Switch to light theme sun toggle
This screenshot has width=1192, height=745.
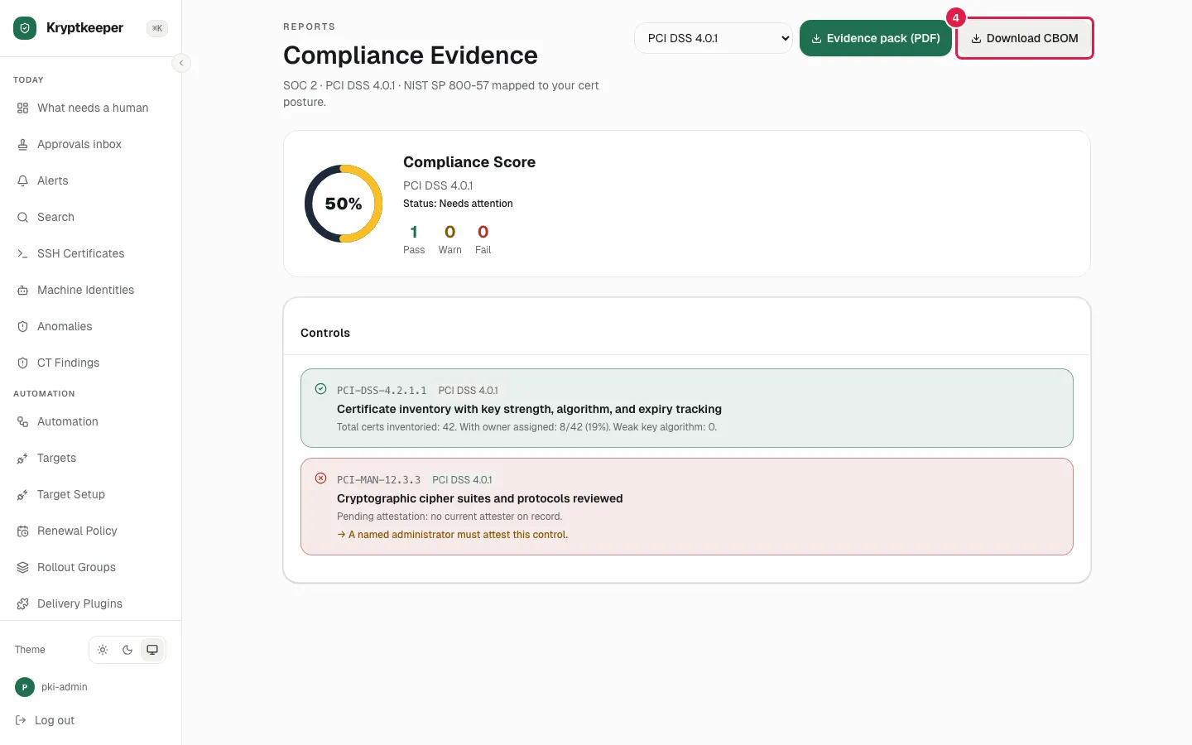point(103,650)
